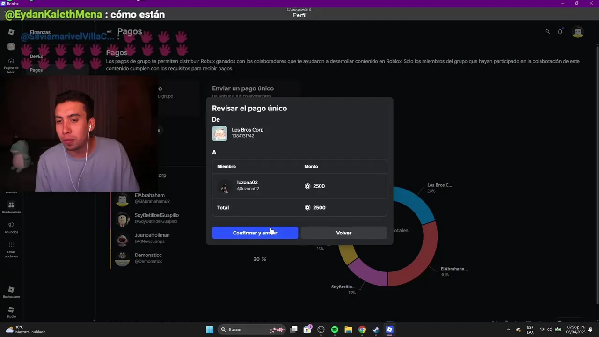Open OBS Studio from the taskbar
Viewport: 599px width, 337px height.
321,330
